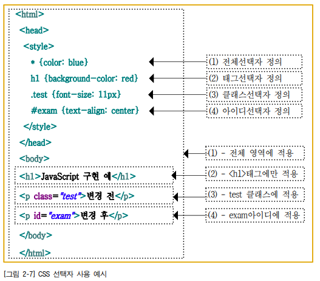Click the '(2) - <h1>태그에만 적용' label
This screenshot has width=320, height=281.
click(255, 174)
